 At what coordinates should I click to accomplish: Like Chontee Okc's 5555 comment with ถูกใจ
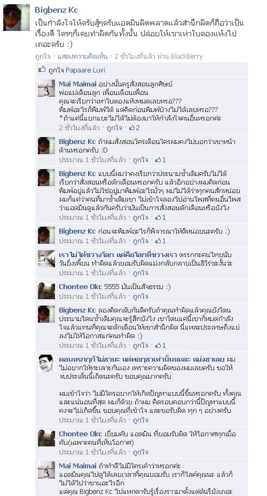coord(140,297)
